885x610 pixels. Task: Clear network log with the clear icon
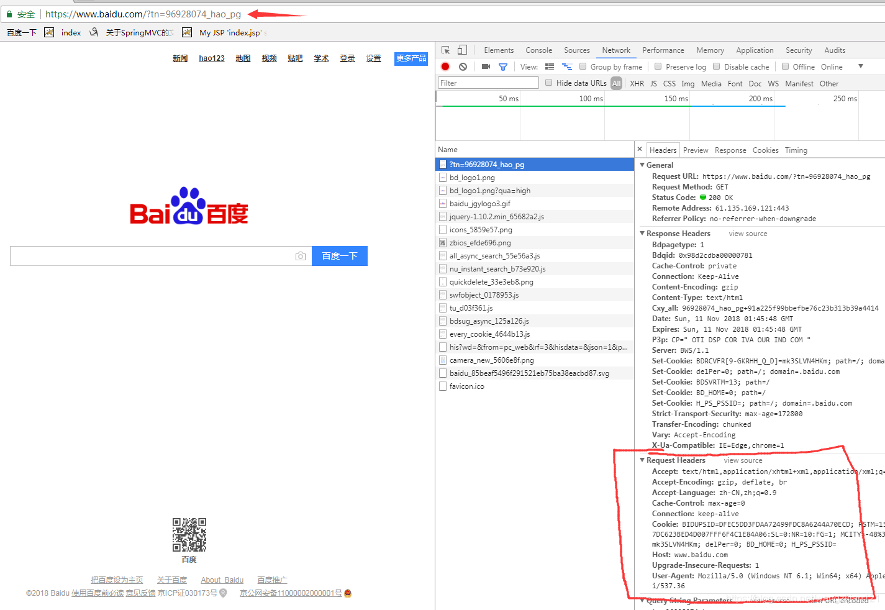click(463, 66)
